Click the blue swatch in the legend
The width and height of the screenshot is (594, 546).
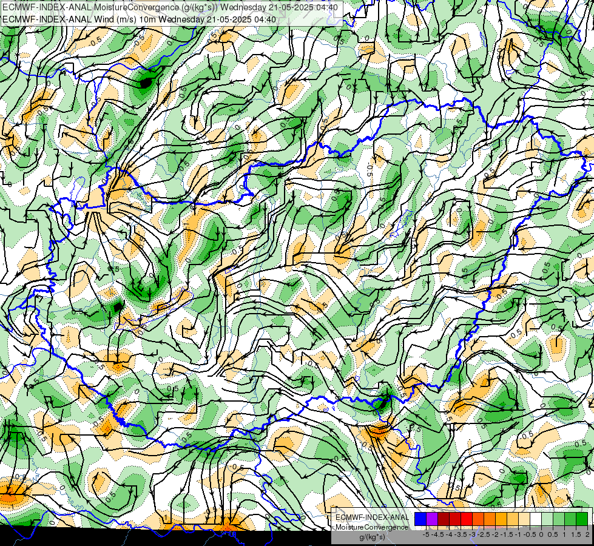point(420,519)
